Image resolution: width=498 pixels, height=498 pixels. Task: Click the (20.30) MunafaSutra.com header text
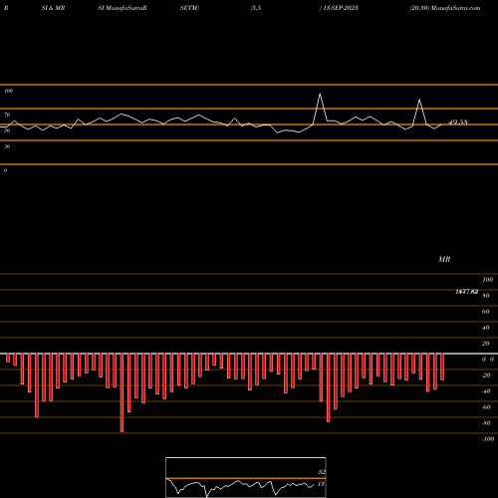pos(445,8)
